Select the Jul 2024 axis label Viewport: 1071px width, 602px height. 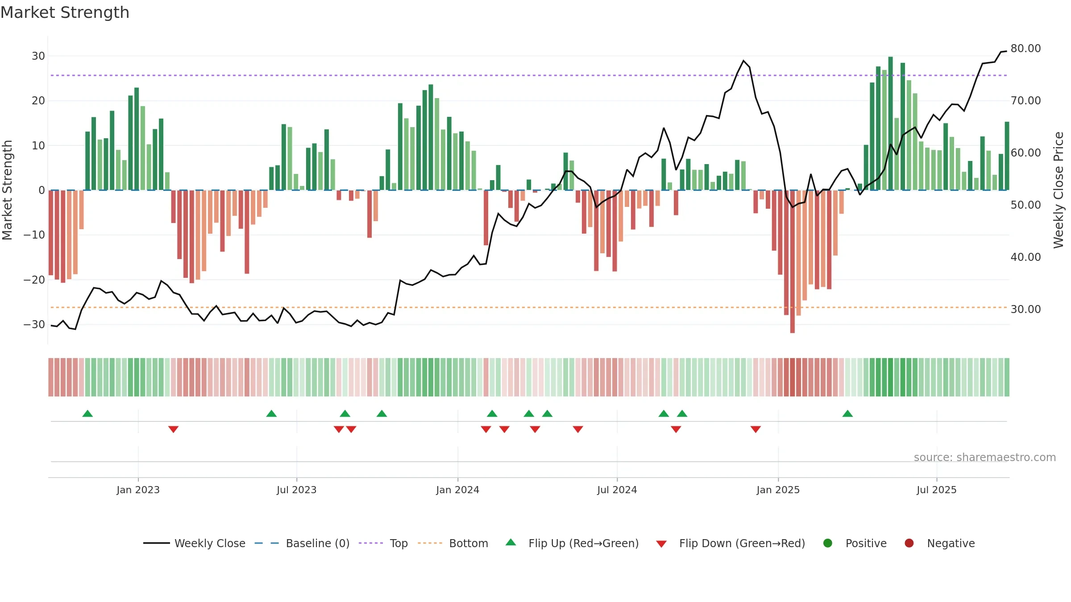pyautogui.click(x=617, y=490)
